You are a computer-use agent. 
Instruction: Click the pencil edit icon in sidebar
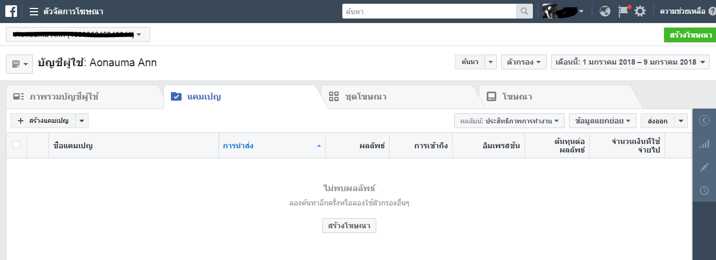coord(704,167)
